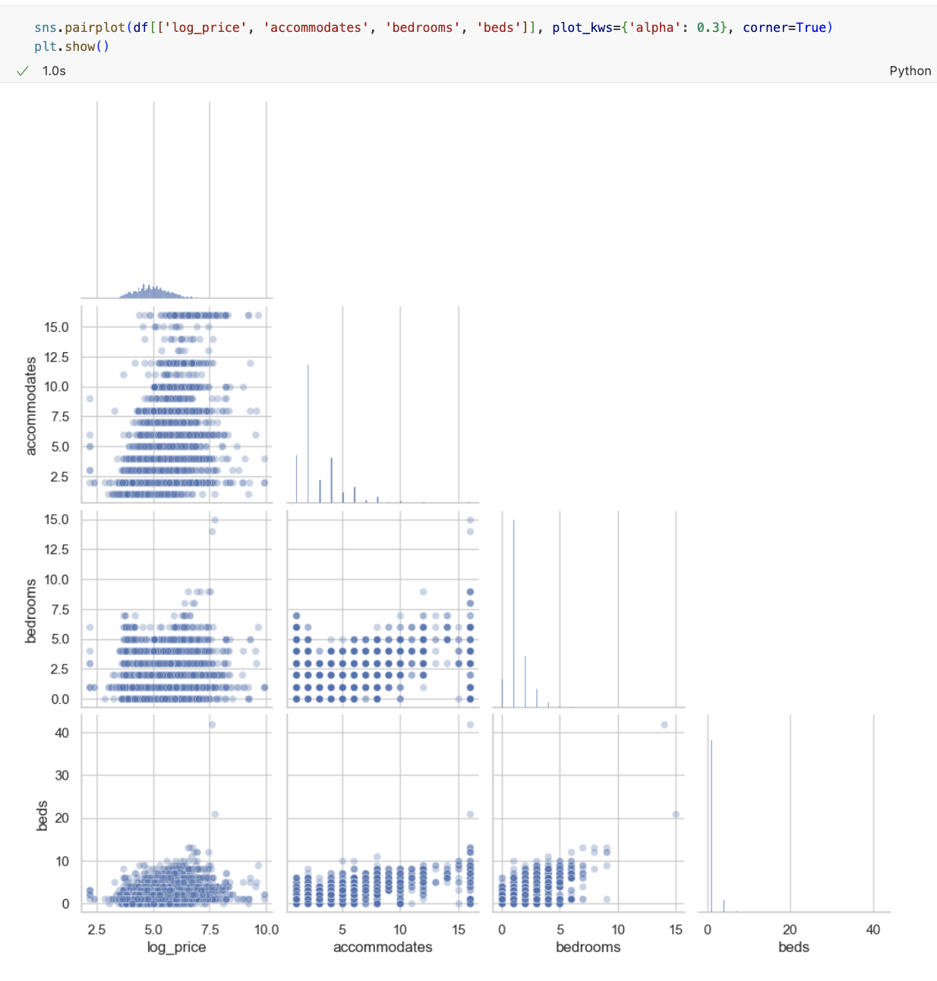Click the beds histogram plot
The width and height of the screenshot is (937, 981).
pos(794,813)
